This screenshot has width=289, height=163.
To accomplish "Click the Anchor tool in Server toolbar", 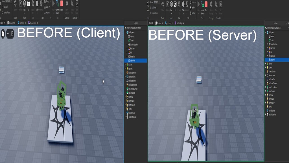I will pyautogui.click(x=192, y=13).
